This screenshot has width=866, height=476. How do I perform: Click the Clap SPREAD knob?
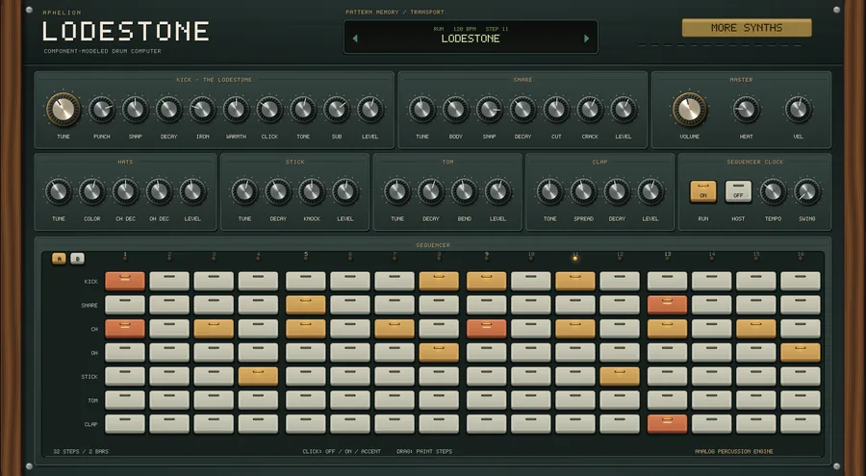[x=583, y=191]
